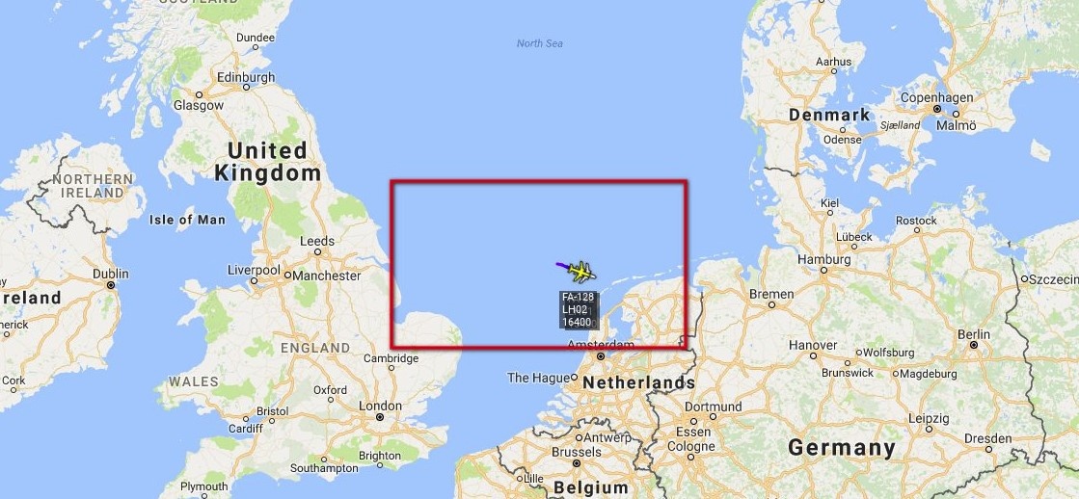Click the Cambridge city marker
This screenshot has height=499, width=1079.
coord(391,368)
